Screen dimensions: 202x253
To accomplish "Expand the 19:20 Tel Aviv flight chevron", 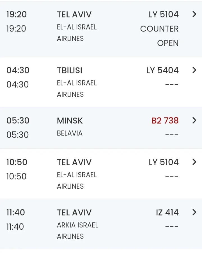I will click(x=194, y=14).
